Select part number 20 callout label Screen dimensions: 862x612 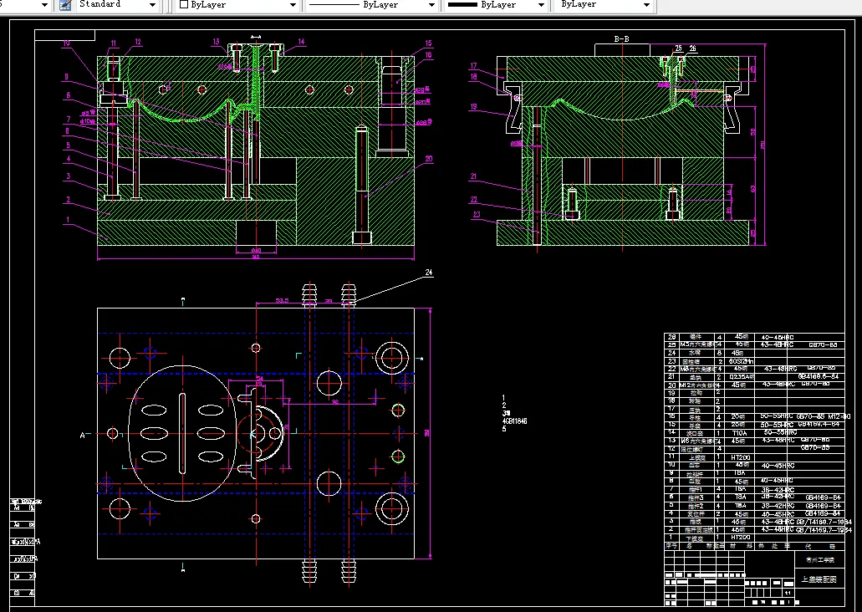click(x=428, y=158)
